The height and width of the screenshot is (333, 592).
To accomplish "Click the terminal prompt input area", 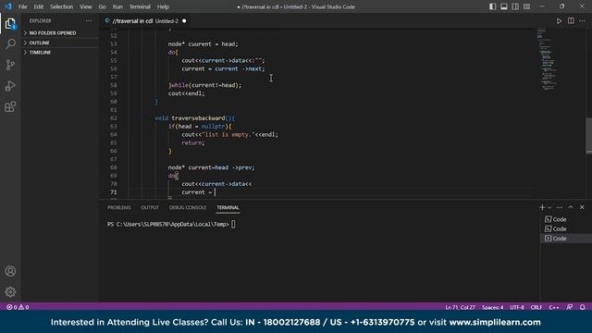I will pyautogui.click(x=233, y=224).
